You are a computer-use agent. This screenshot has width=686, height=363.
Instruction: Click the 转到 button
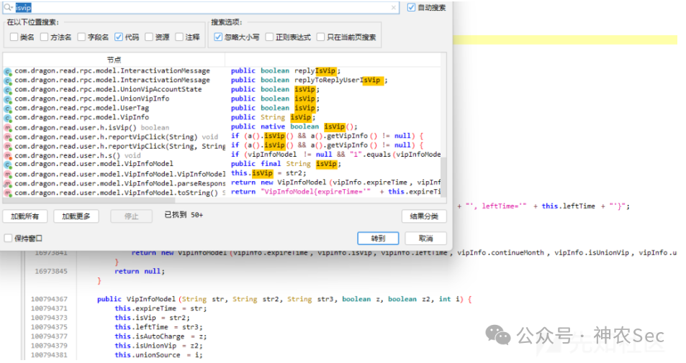tap(378, 238)
